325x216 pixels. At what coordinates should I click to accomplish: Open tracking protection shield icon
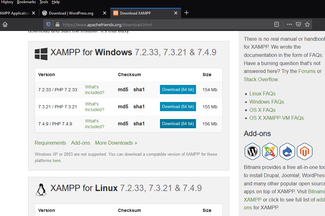pyautogui.click(x=48, y=24)
